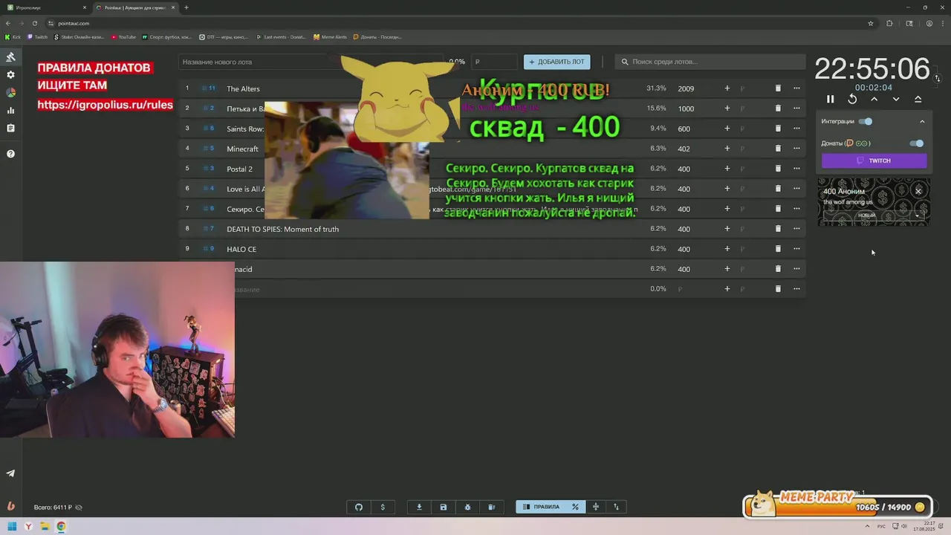This screenshot has width=951, height=535.
Task: Click the purple TWITCH button
Action: pyautogui.click(x=874, y=160)
